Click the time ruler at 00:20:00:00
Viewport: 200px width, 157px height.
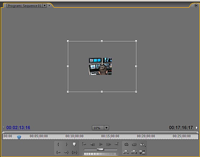coord(146,136)
